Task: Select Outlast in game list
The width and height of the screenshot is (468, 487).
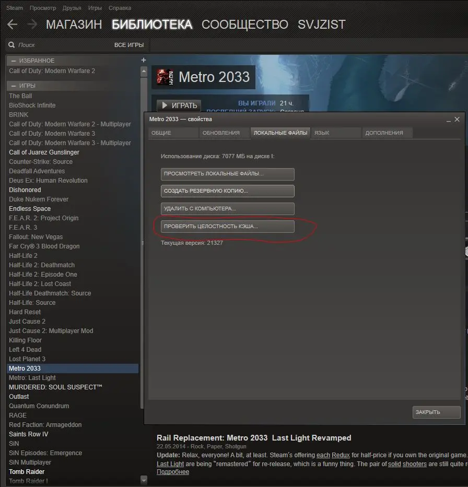Action: [x=19, y=397]
